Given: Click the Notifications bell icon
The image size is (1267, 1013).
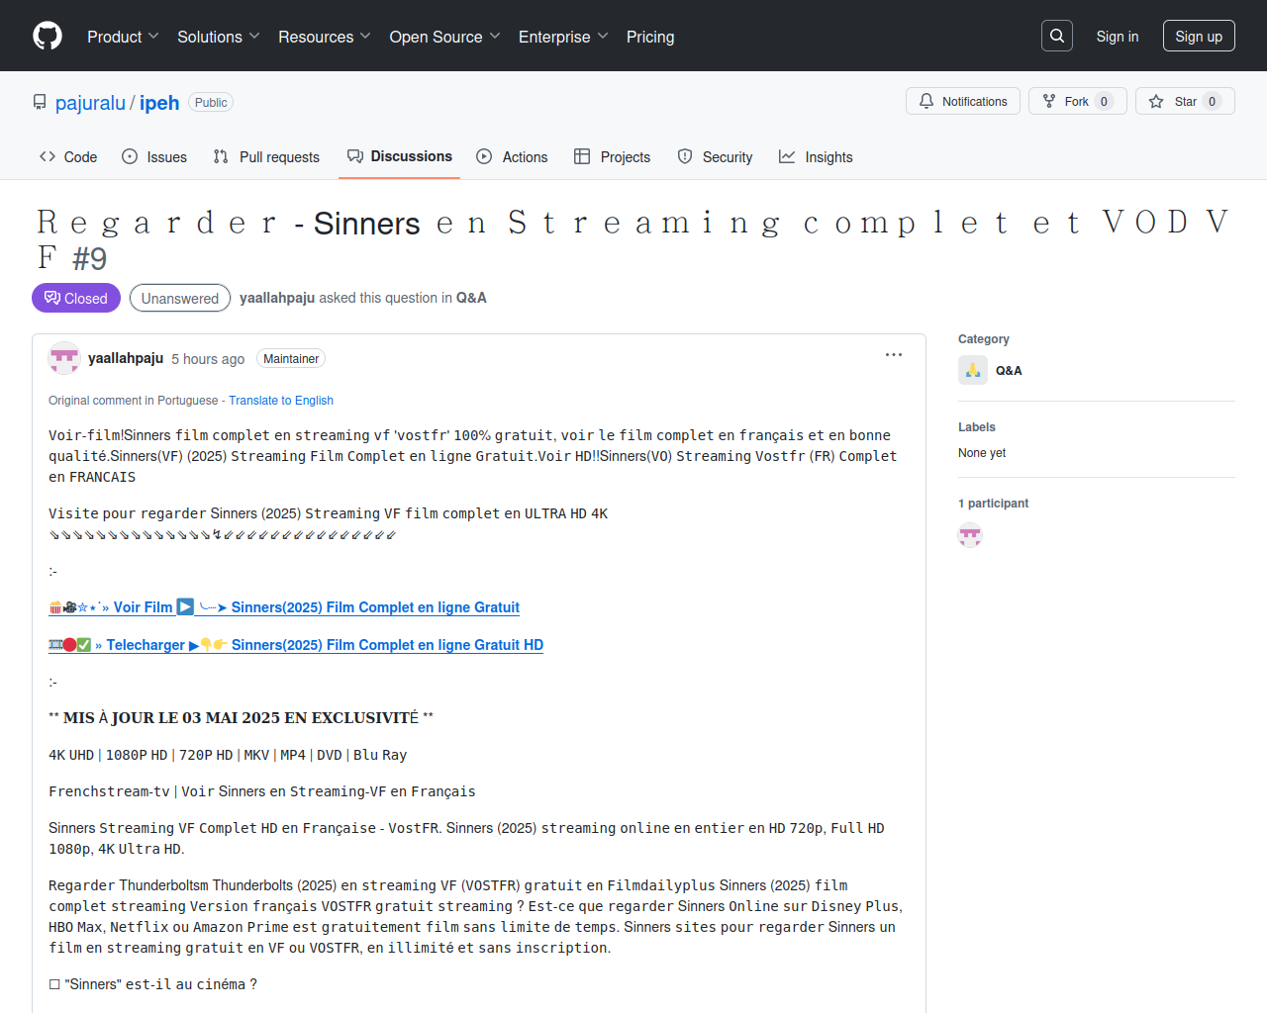Looking at the screenshot, I should (926, 101).
